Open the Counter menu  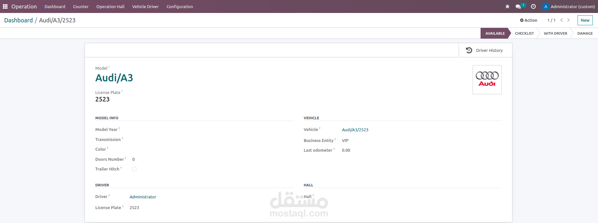click(81, 6)
